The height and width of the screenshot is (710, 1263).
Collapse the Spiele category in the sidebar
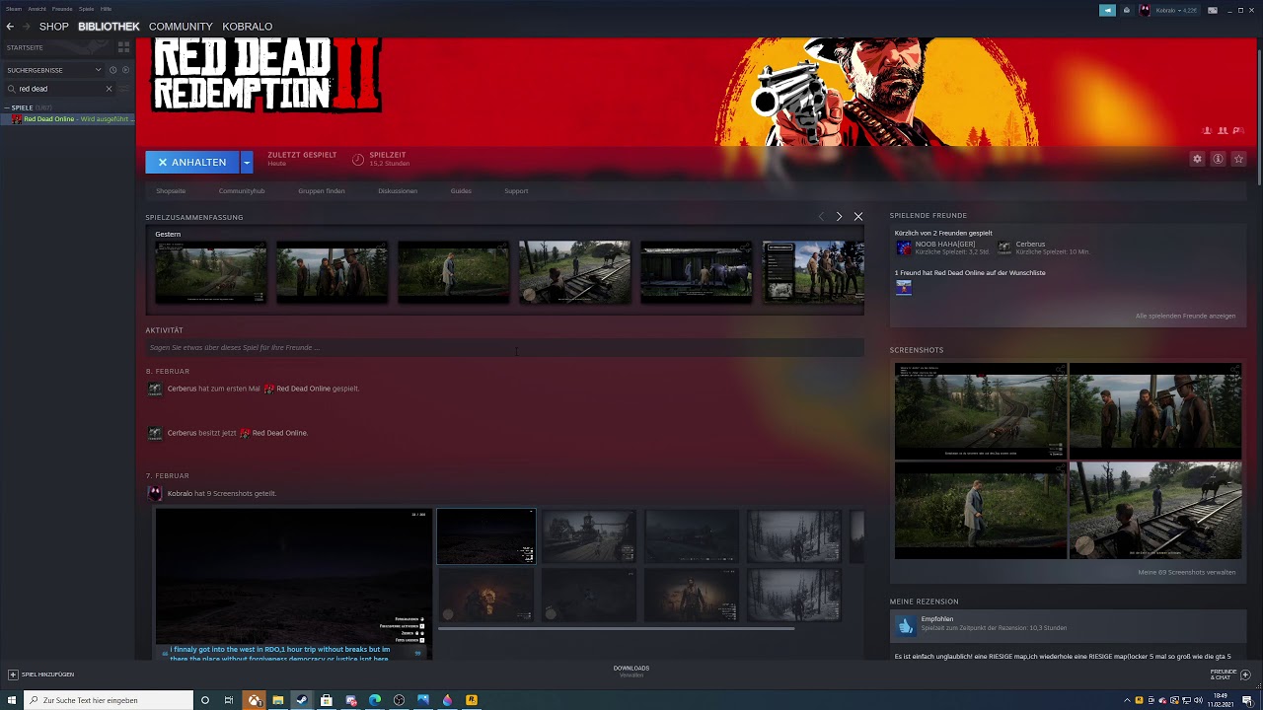(7, 107)
